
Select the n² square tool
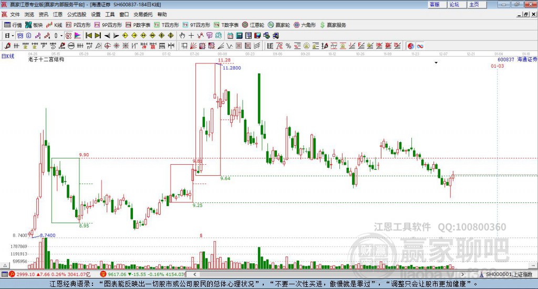(x=89, y=46)
